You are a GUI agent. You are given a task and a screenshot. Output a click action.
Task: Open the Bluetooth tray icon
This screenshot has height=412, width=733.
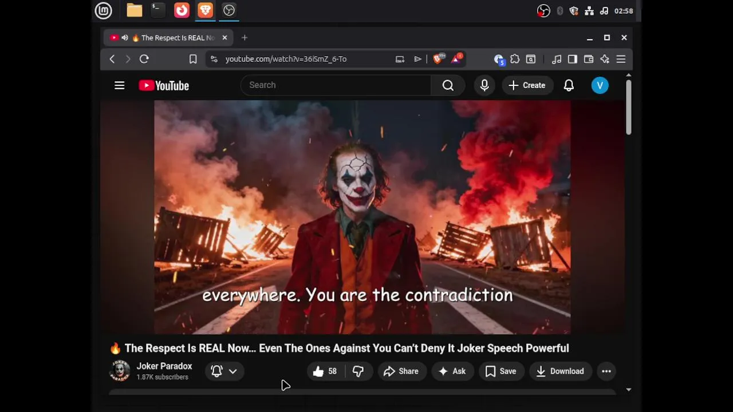[x=559, y=11]
